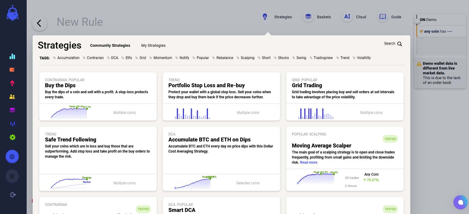This screenshot has width=469, height=214.
Task: Click the TESTED badge on Moving Average Scalper
Action: [390, 139]
